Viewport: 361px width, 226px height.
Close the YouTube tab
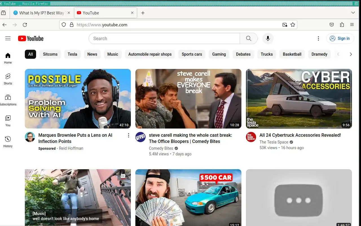click(x=132, y=13)
